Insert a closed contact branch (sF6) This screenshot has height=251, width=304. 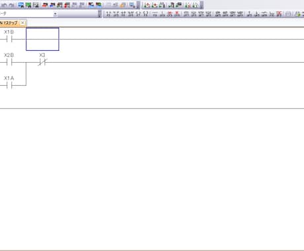click(131, 14)
